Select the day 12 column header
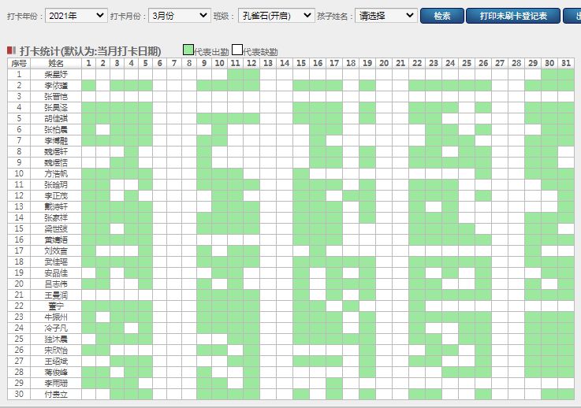The image size is (581, 408). [251, 63]
